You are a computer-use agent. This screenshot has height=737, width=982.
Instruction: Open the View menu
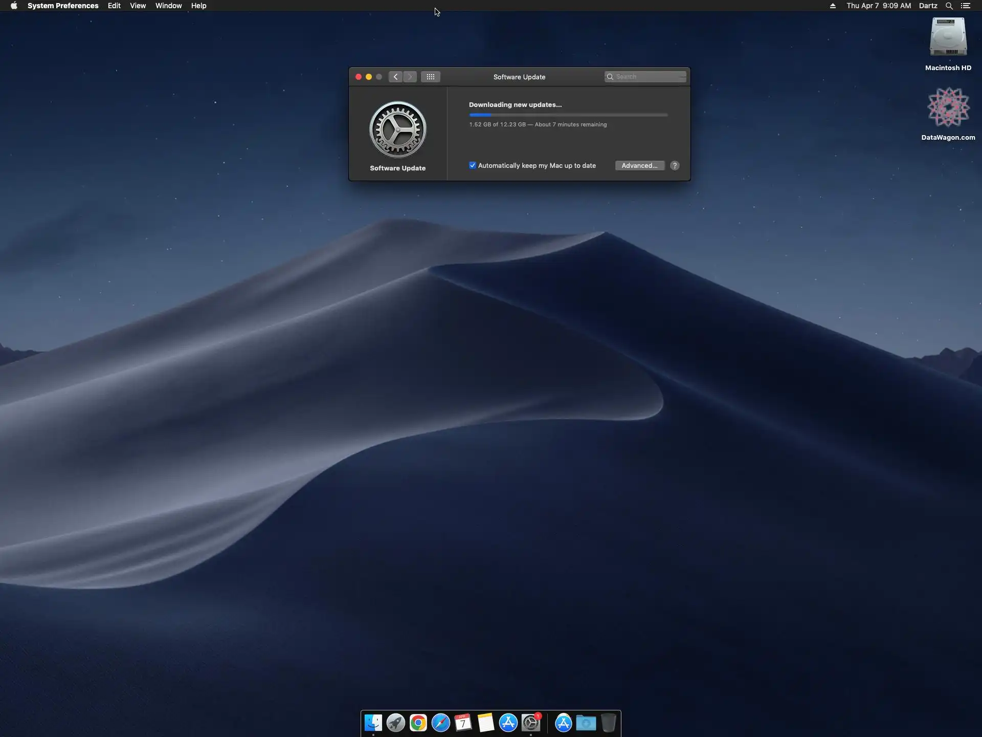point(138,6)
